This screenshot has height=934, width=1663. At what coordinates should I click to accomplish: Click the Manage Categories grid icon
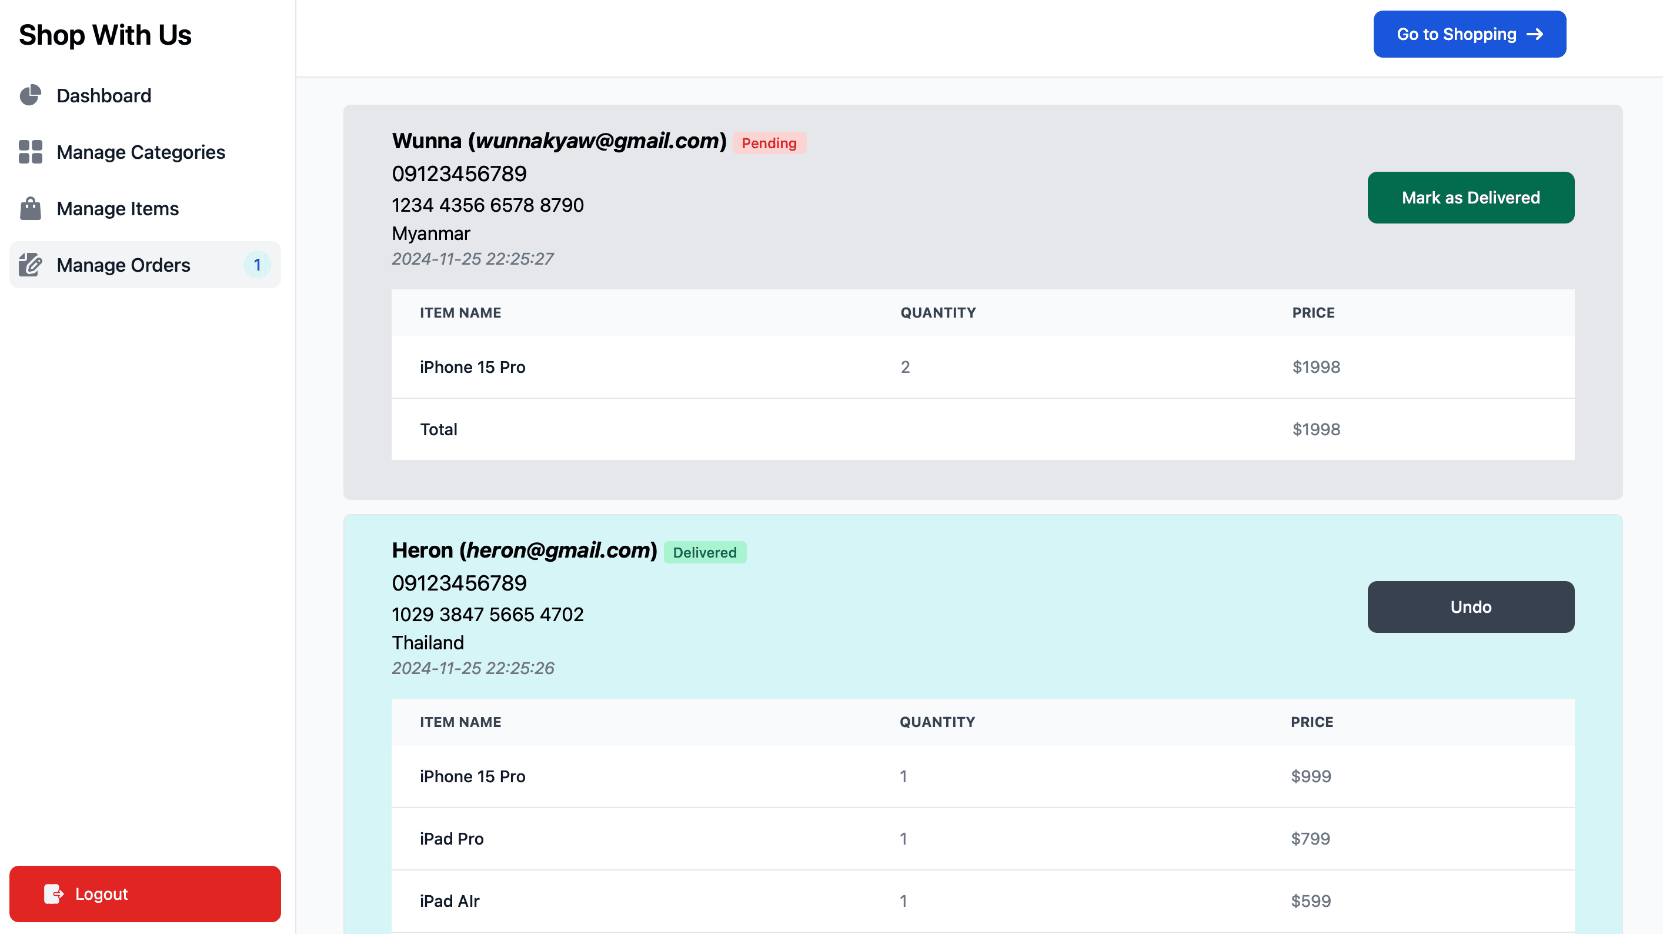[x=31, y=152]
